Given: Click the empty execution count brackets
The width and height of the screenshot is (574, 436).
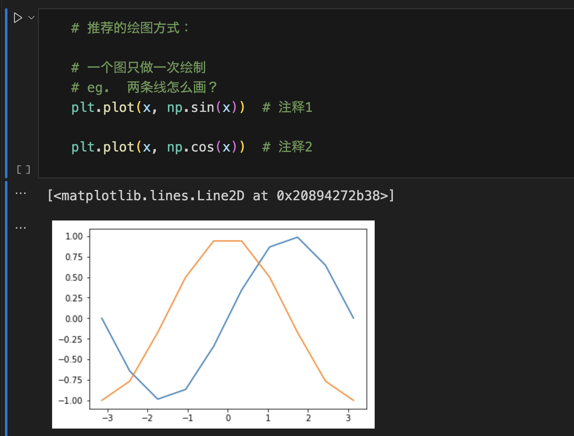Looking at the screenshot, I should (x=24, y=169).
